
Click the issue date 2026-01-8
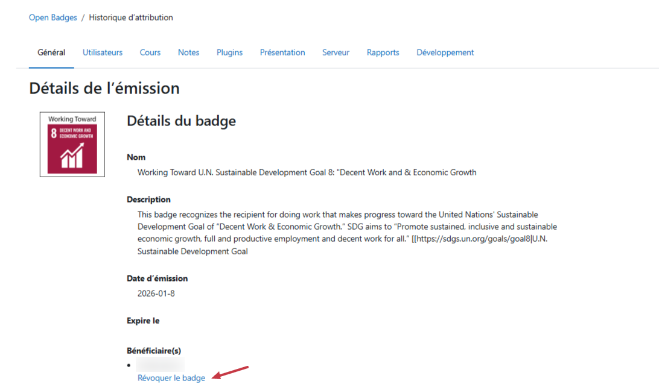coord(156,294)
